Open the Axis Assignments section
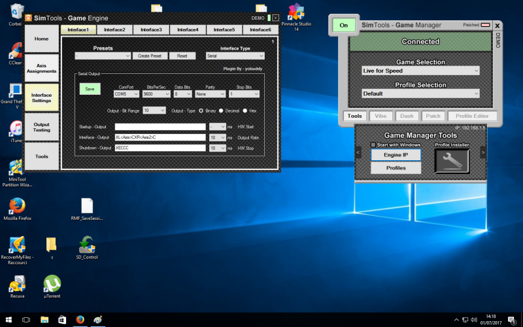 pyautogui.click(x=42, y=69)
